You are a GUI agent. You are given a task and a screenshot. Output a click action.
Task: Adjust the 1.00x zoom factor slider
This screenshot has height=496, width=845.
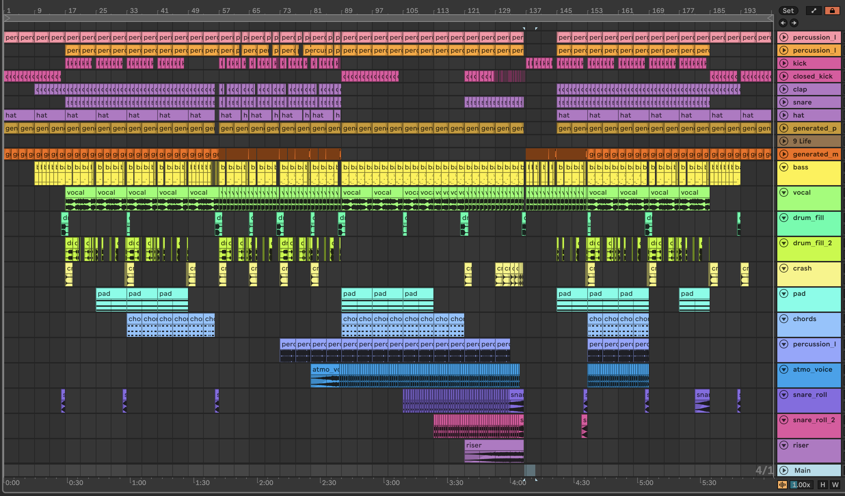pyautogui.click(x=801, y=484)
